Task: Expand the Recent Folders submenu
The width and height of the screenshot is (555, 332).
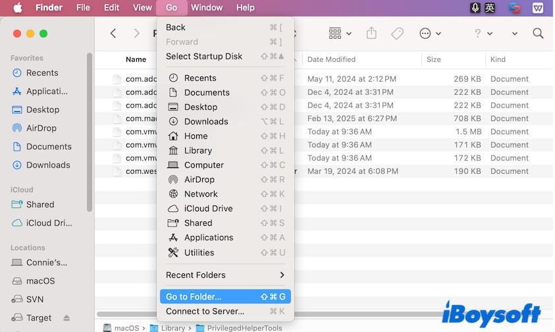Action: (225, 275)
